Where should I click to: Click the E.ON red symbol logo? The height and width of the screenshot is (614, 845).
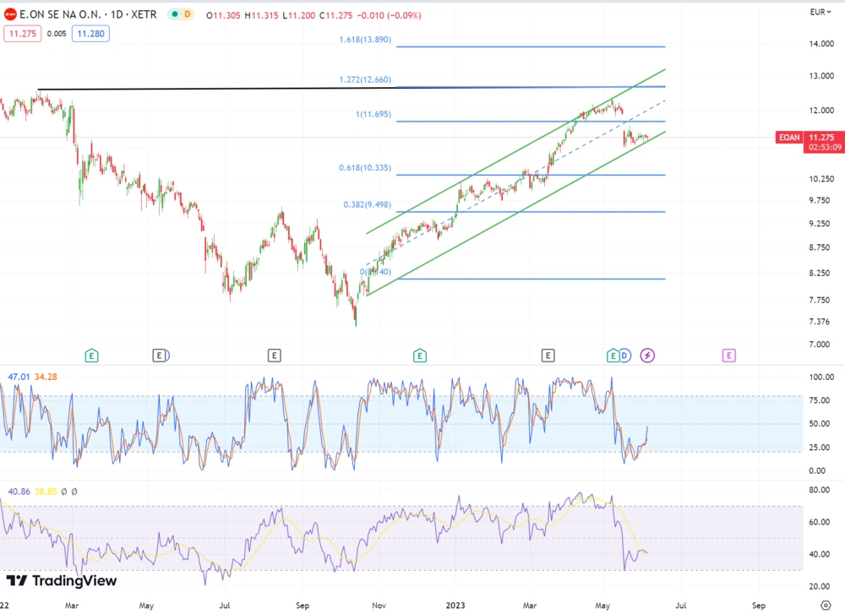coord(9,14)
